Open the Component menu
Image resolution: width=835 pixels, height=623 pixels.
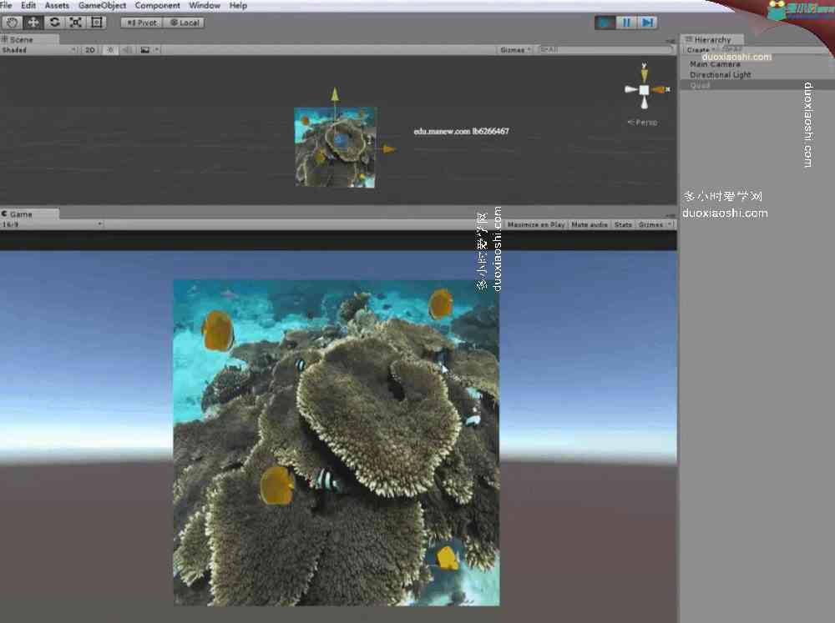(x=158, y=5)
